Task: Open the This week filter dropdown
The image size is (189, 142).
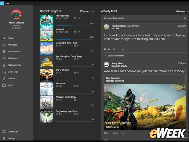Action: coord(182,11)
